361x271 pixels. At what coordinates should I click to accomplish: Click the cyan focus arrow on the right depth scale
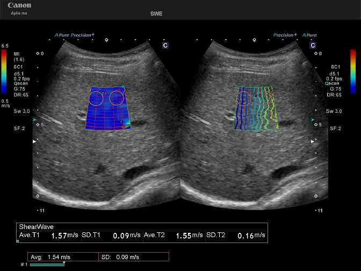point(315,119)
